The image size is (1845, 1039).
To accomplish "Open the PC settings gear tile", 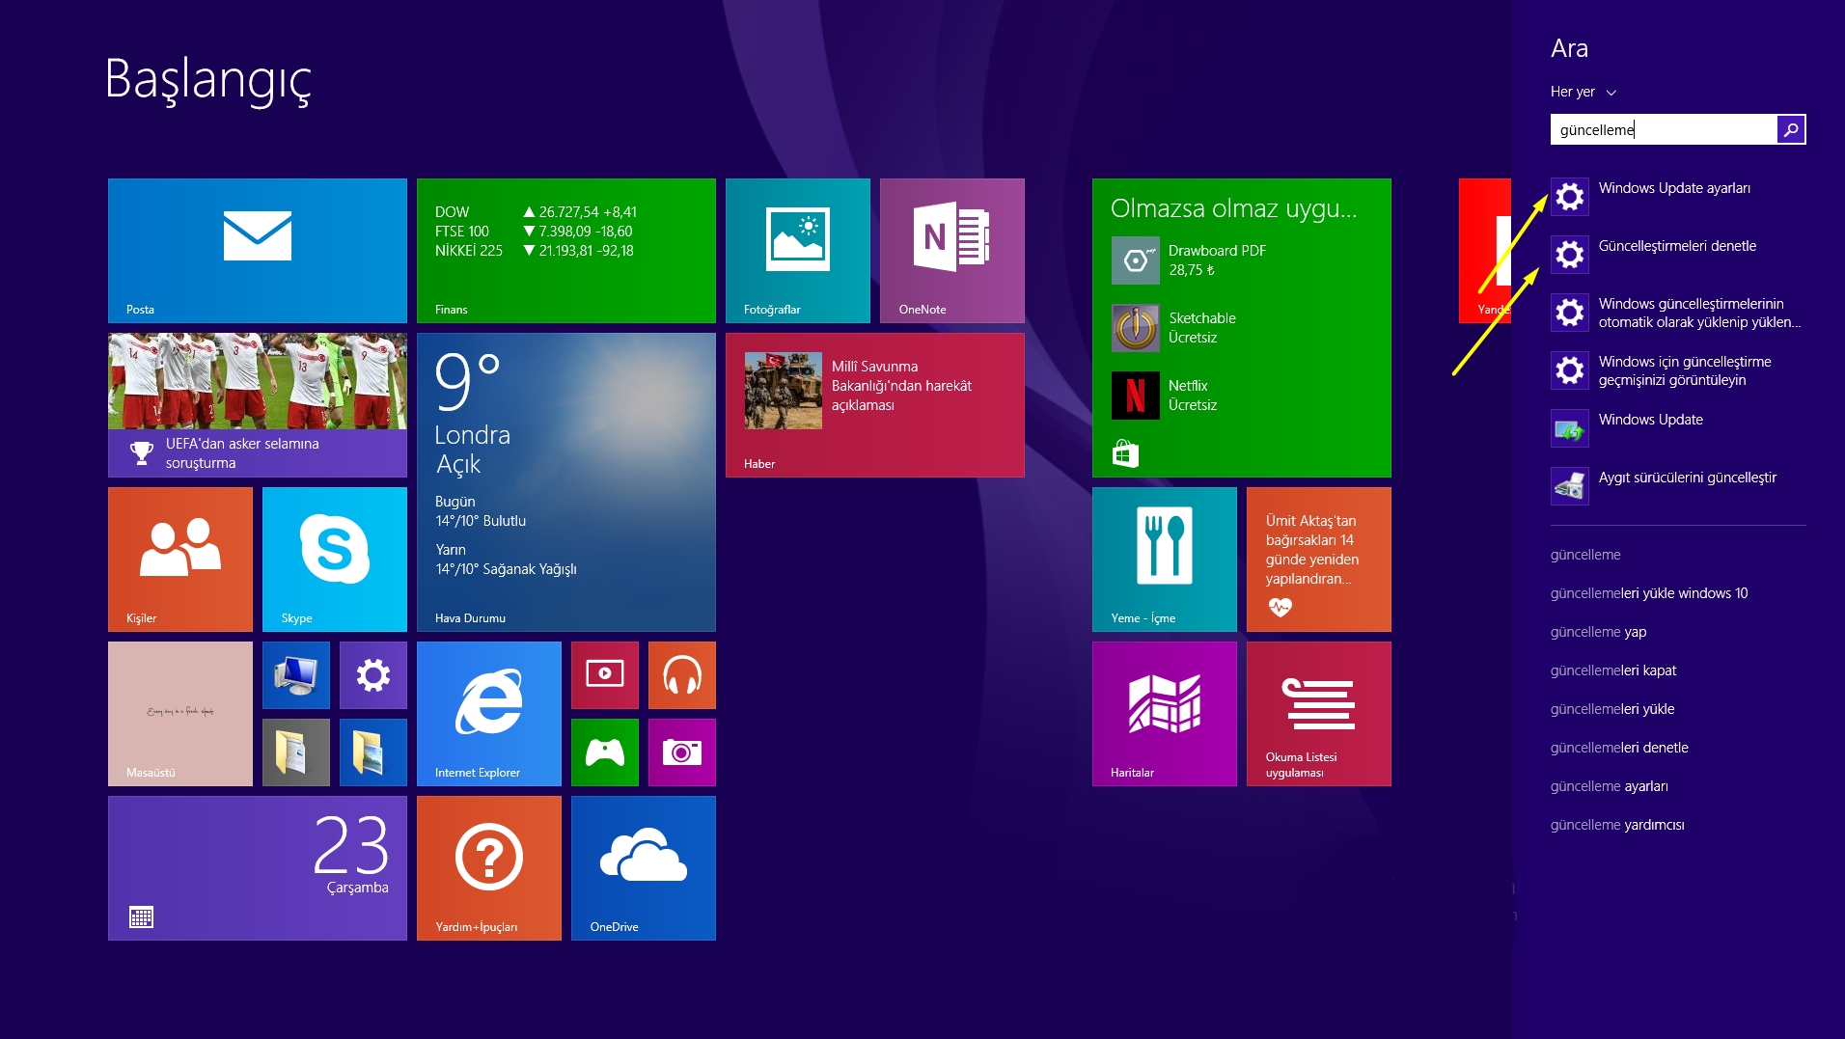I will [372, 674].
